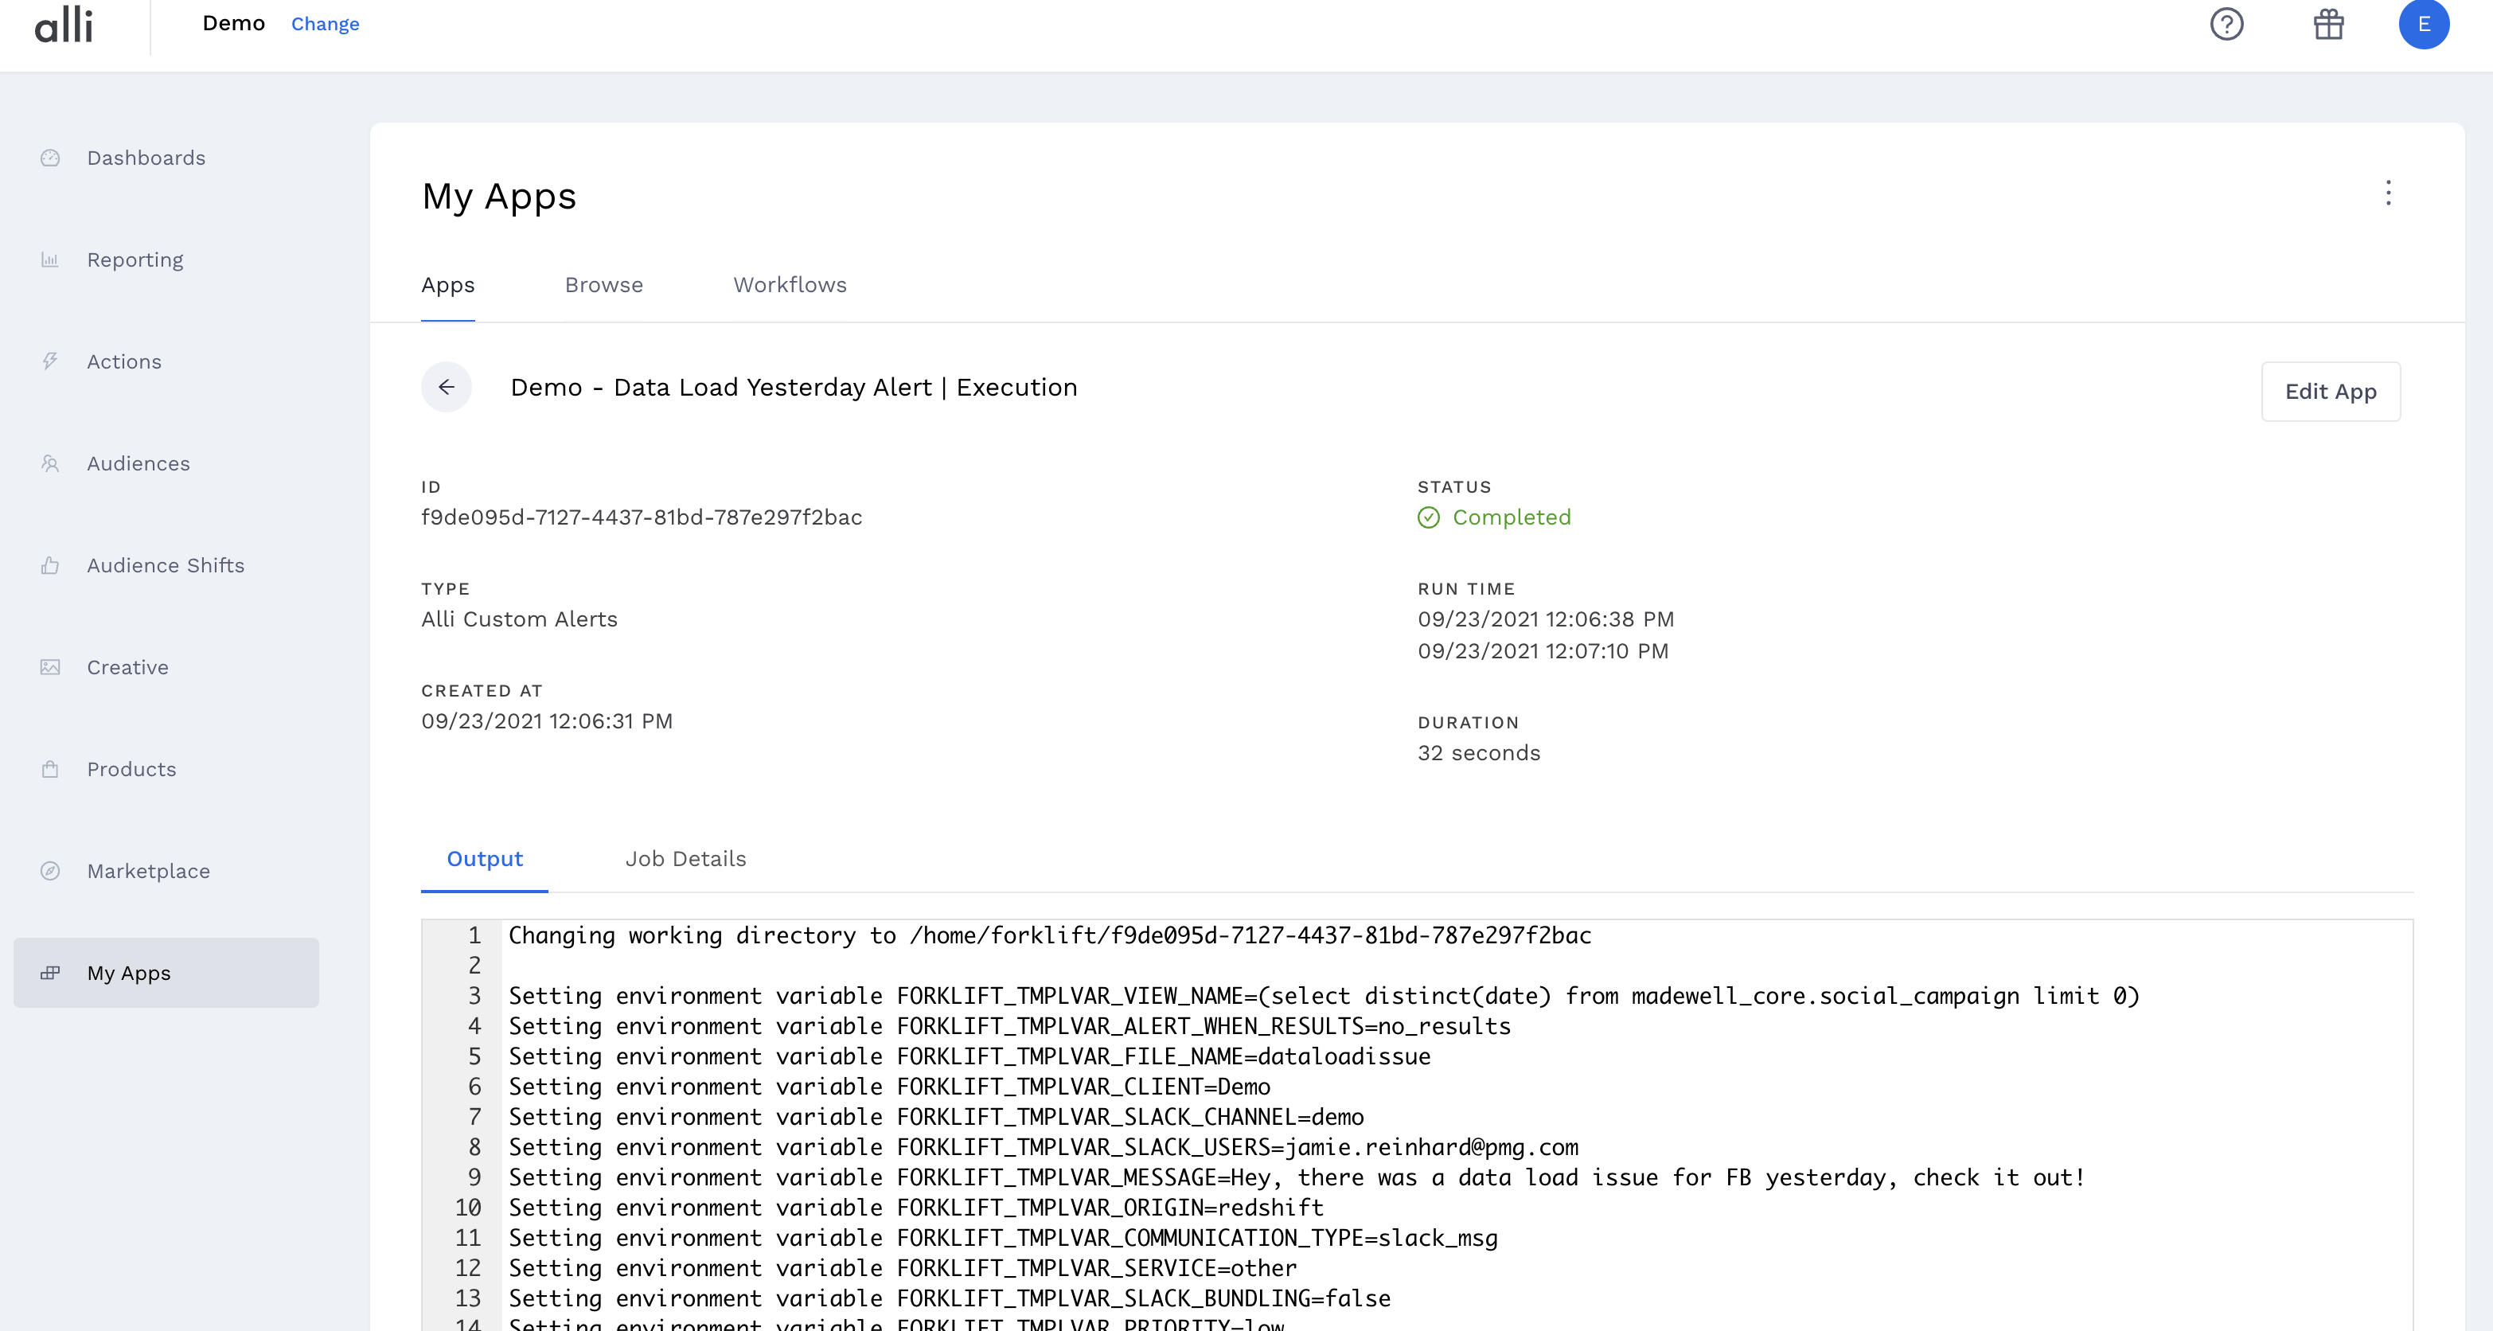Select the Products sidebar icon
2493x1331 pixels.
[x=51, y=769]
